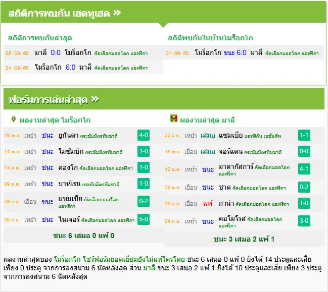Click the chevron arrows beside สถิติการพบกัน เฮดทูเฮด
Viewport: 328px width, 292px height.
[x=117, y=13]
